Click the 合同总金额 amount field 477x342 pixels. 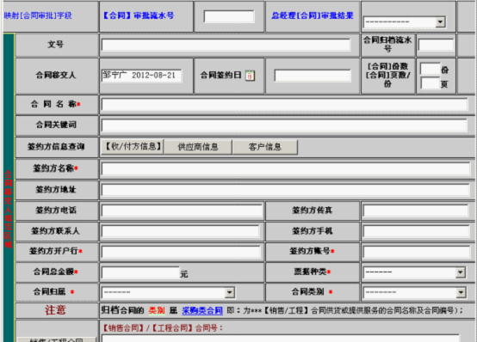click(140, 272)
